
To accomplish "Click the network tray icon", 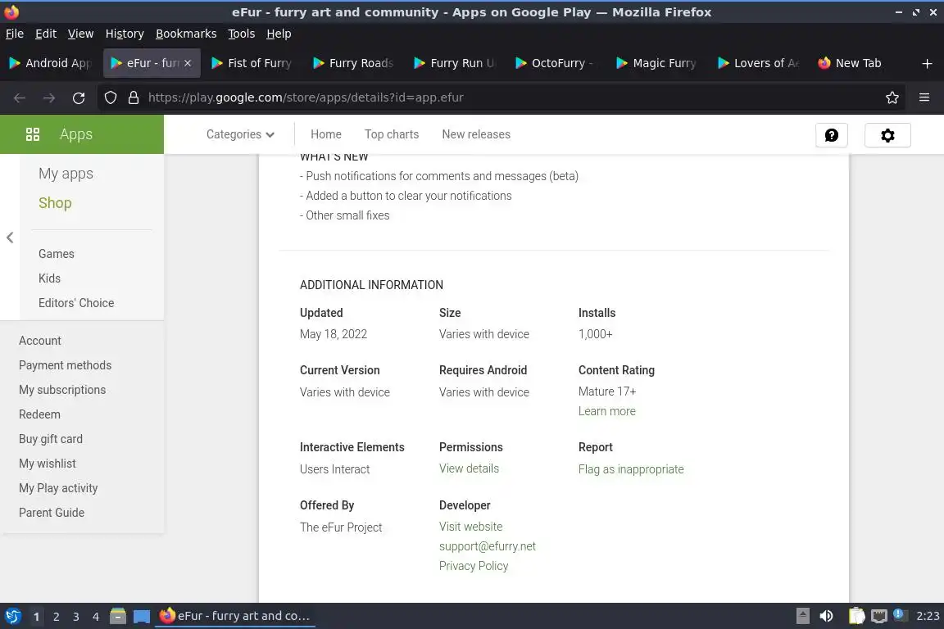I will [x=879, y=616].
